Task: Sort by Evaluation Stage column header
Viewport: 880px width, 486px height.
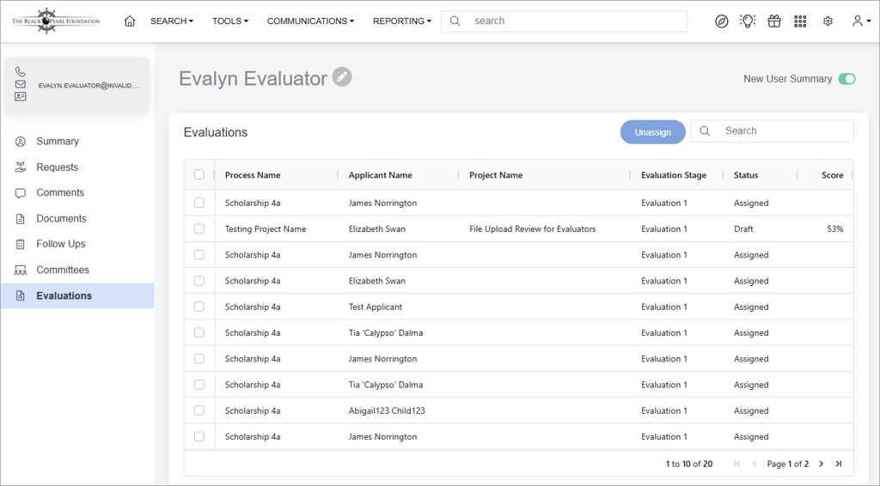Action: [674, 175]
